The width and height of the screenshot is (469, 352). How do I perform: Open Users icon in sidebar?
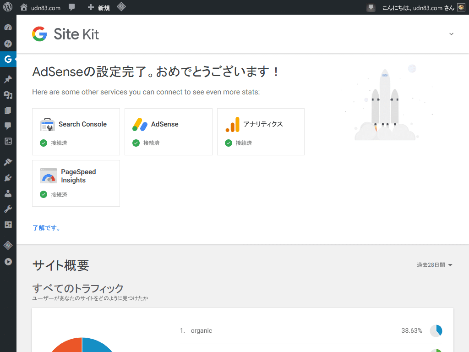pyautogui.click(x=8, y=193)
